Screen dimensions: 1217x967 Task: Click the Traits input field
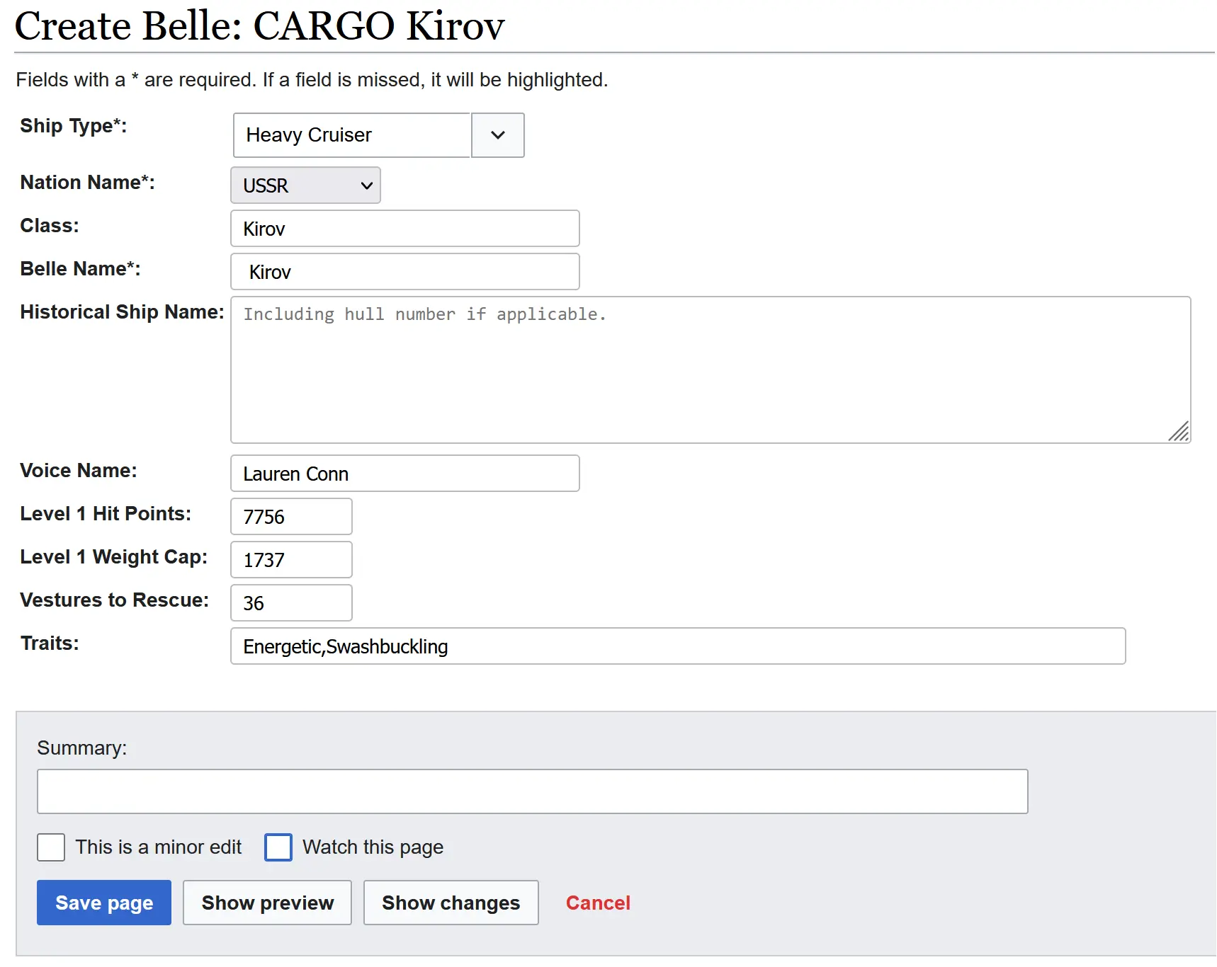[677, 646]
